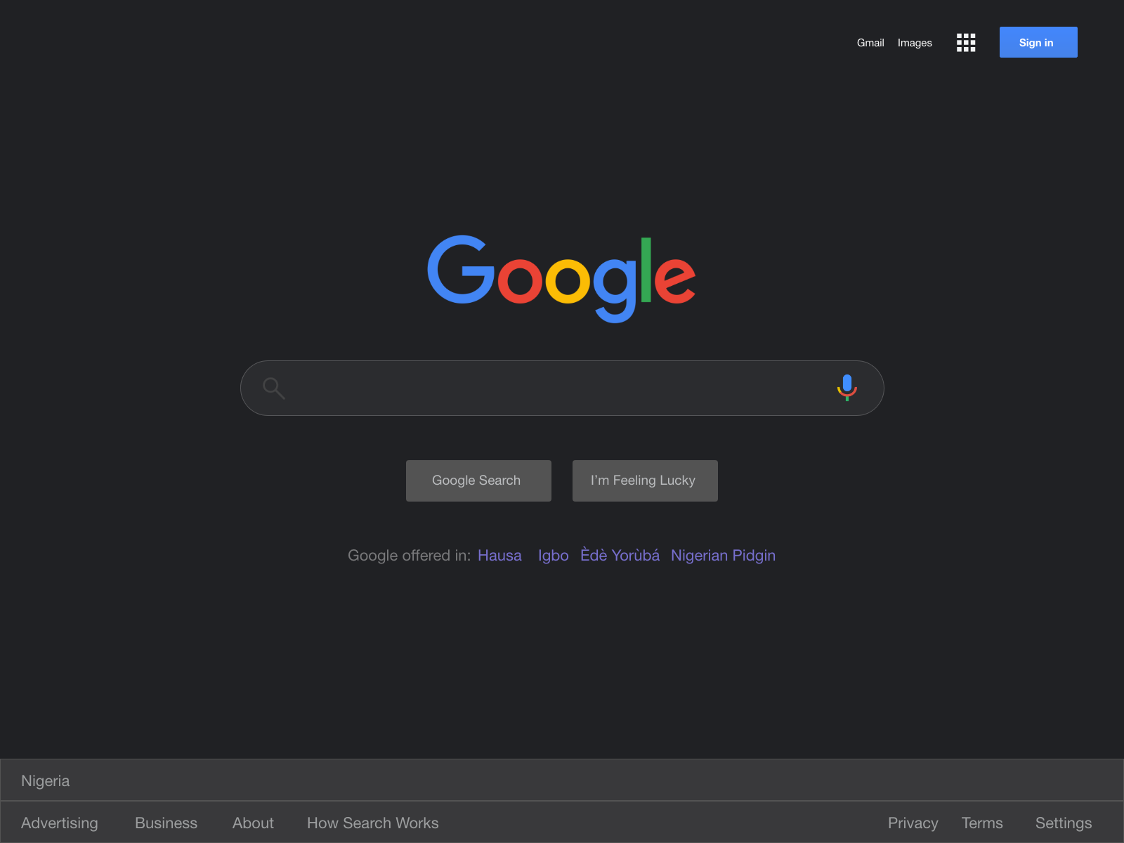1124x843 pixels.
Task: Switch Google language to Nigerian Pidgin
Action: 723,556
